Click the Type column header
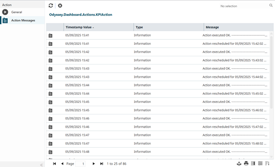275x167 pixels. coord(169,27)
